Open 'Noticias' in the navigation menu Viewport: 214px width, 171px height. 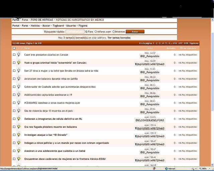point(35,26)
